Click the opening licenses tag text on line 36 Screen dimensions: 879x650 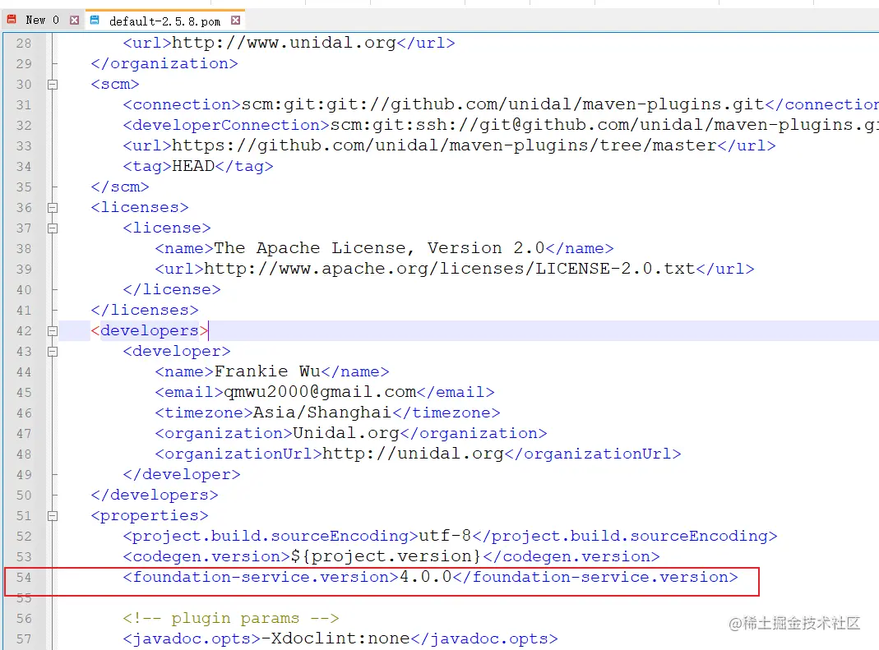pos(140,207)
